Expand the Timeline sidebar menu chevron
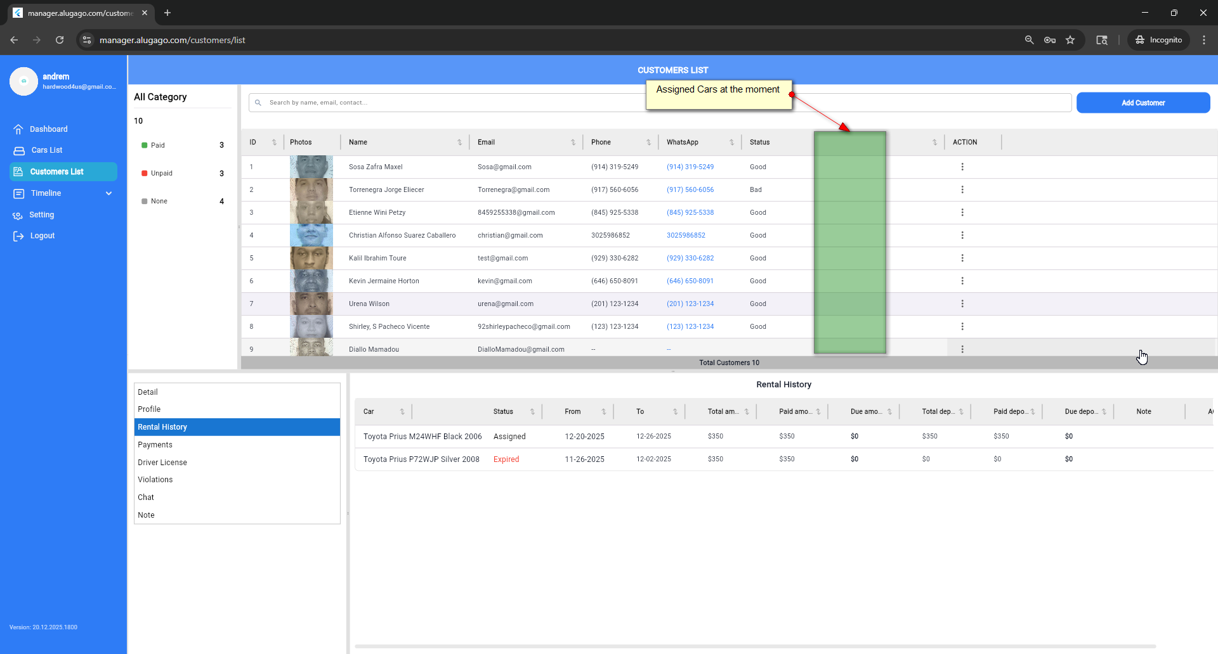Image resolution: width=1218 pixels, height=654 pixels. [108, 194]
